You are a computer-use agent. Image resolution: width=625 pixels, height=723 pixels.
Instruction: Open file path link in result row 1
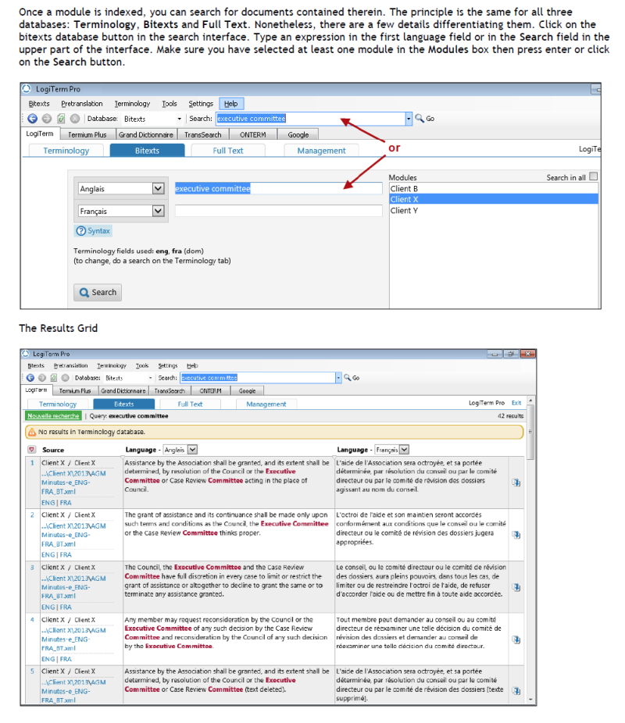pos(73,483)
